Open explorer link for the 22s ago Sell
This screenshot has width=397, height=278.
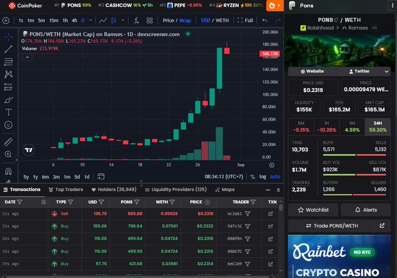click(270, 214)
